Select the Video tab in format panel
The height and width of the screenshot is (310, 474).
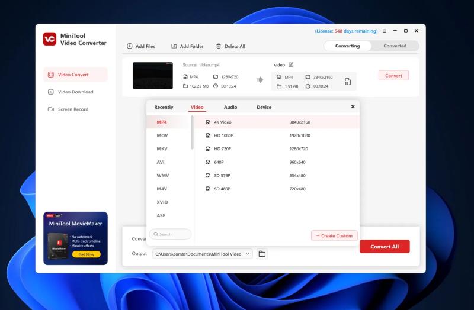197,107
